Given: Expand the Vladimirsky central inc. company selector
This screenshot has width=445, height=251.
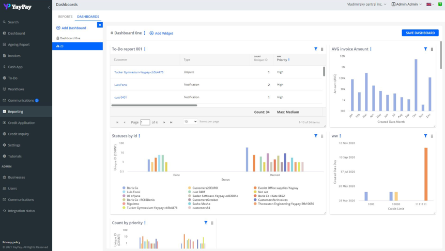Looking at the screenshot, I should click(x=366, y=4).
